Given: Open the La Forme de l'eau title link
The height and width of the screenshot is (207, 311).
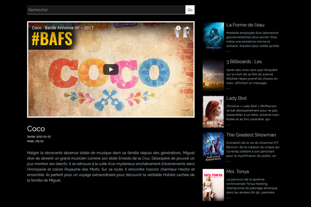Looking at the screenshot, I should click(x=245, y=25).
